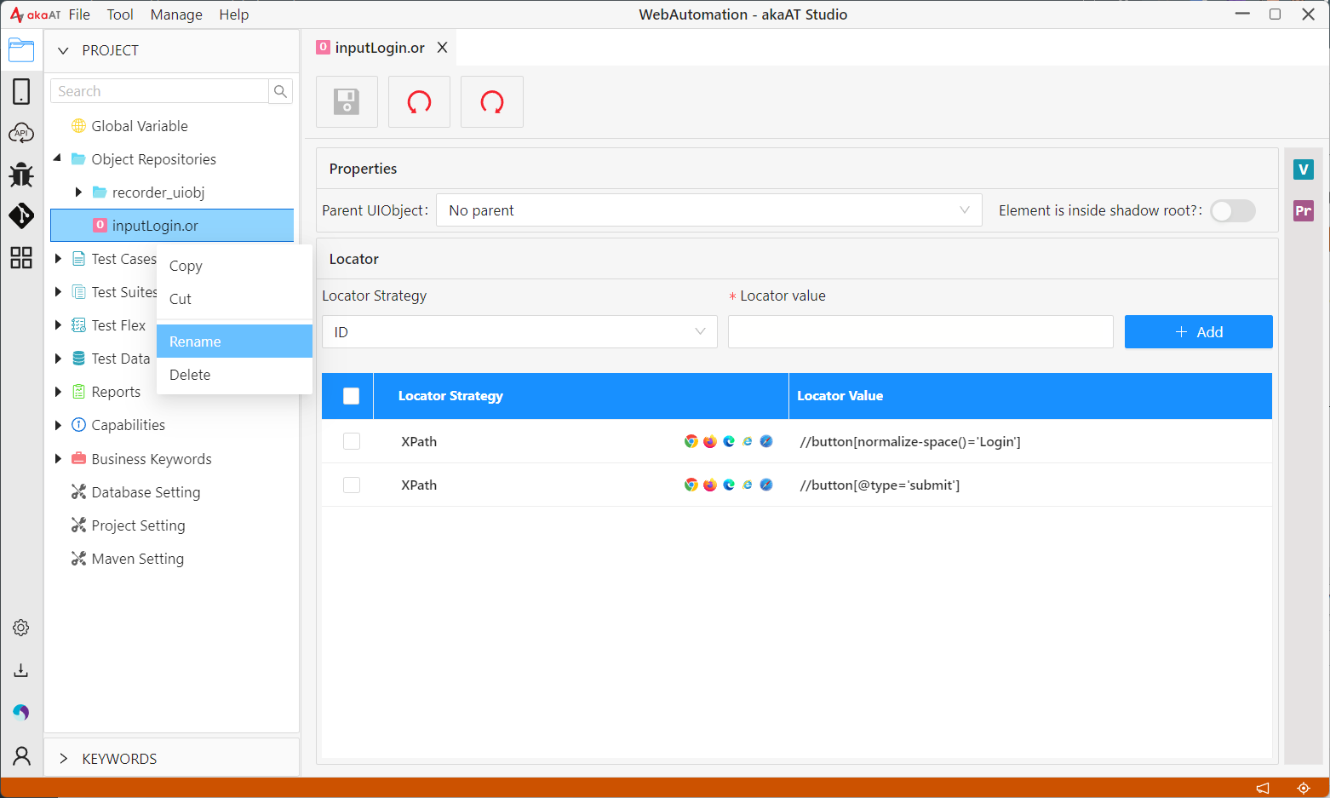Expand the KEYWORDS panel chevron
Screen dimensions: 1330x798
click(63, 759)
